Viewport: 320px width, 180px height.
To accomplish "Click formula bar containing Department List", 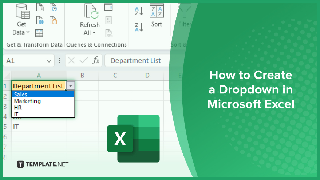I will click(137, 60).
